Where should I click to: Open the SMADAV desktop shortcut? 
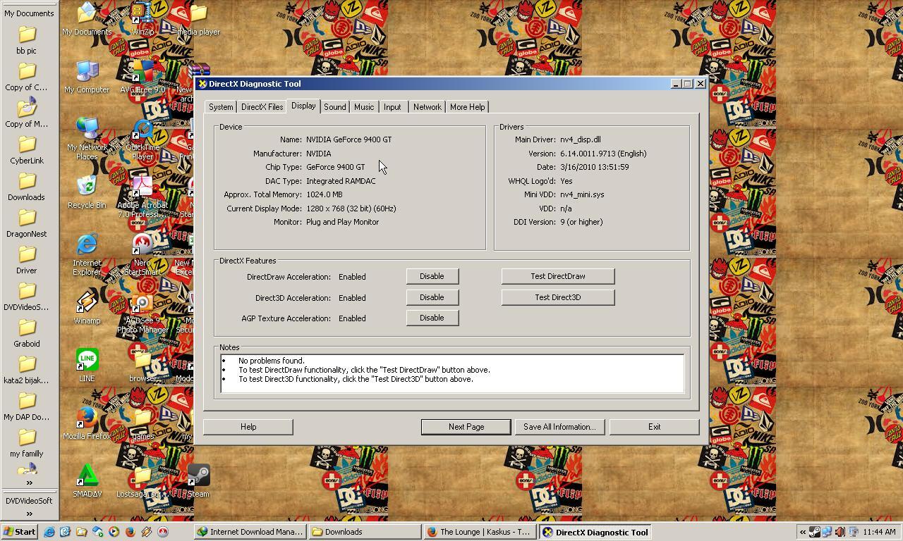87,481
